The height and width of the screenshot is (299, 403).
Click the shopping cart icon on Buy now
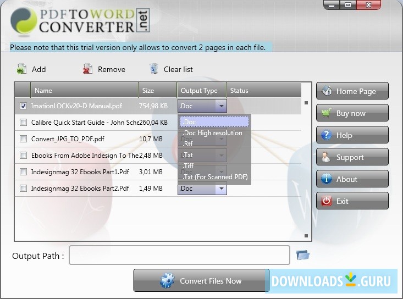327,113
